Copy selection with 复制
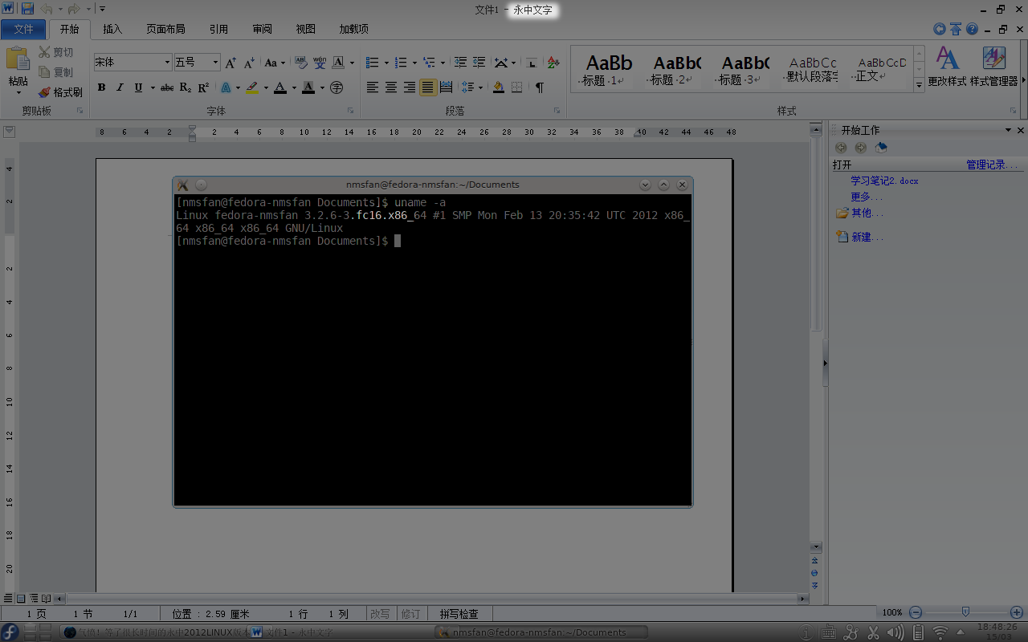The height and width of the screenshot is (642, 1028). (x=56, y=72)
